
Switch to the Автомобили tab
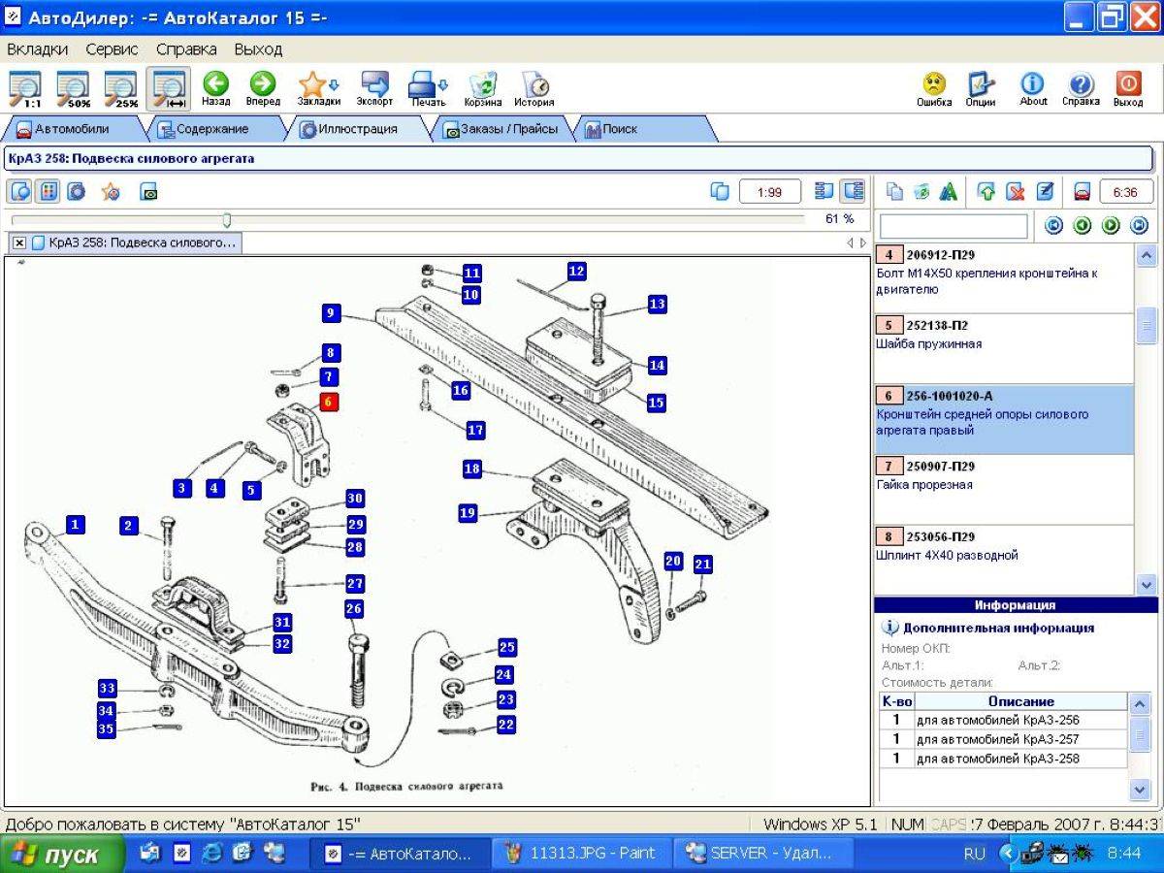73,129
